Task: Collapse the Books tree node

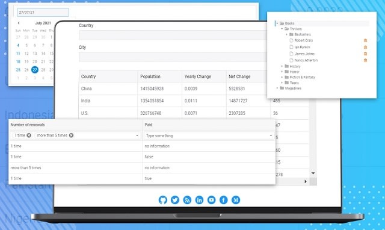Action: tap(277, 23)
